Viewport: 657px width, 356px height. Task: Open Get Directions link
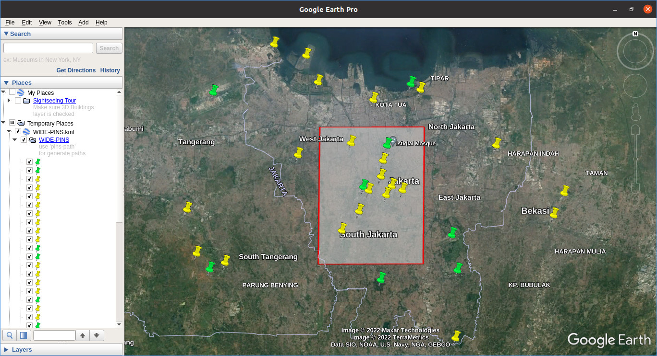point(76,70)
